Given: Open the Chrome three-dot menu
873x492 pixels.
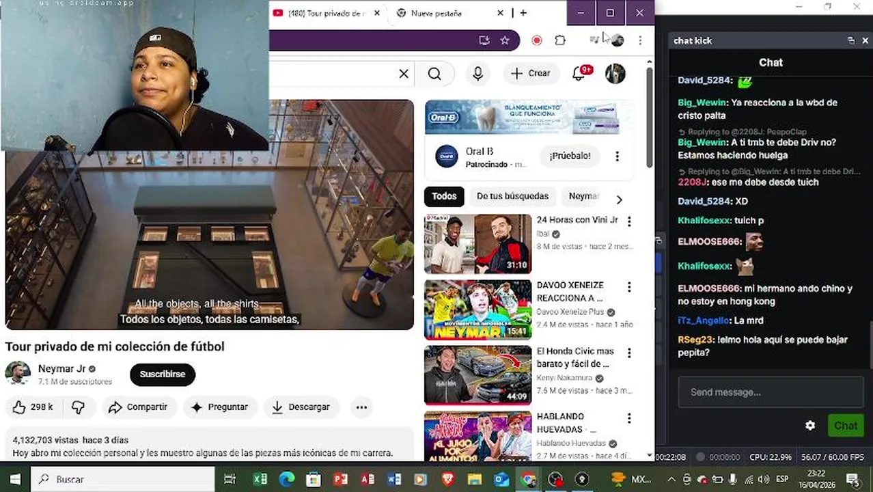Looking at the screenshot, I should [640, 40].
